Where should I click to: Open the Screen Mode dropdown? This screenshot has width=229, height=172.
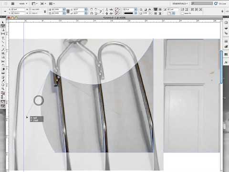43,3
